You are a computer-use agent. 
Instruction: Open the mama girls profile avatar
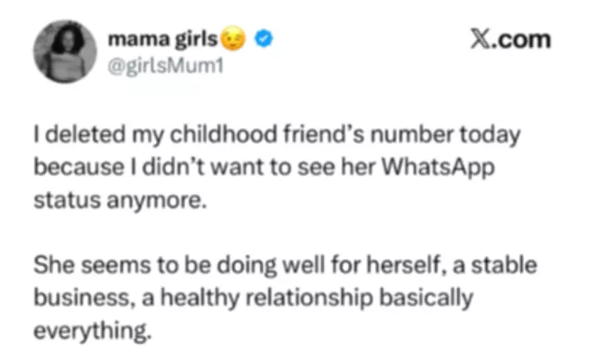coord(65,51)
